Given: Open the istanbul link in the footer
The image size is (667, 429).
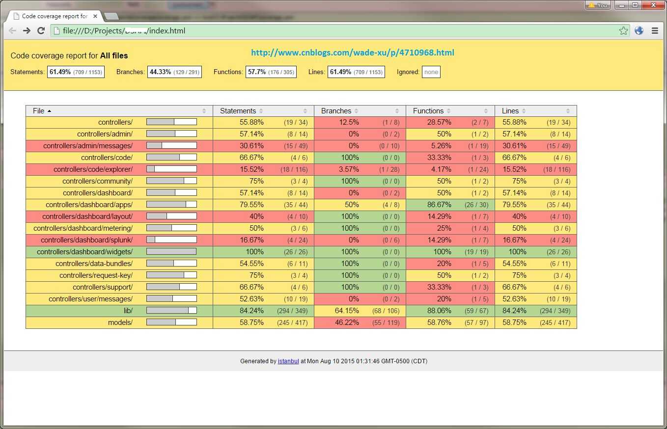Looking at the screenshot, I should (x=288, y=361).
